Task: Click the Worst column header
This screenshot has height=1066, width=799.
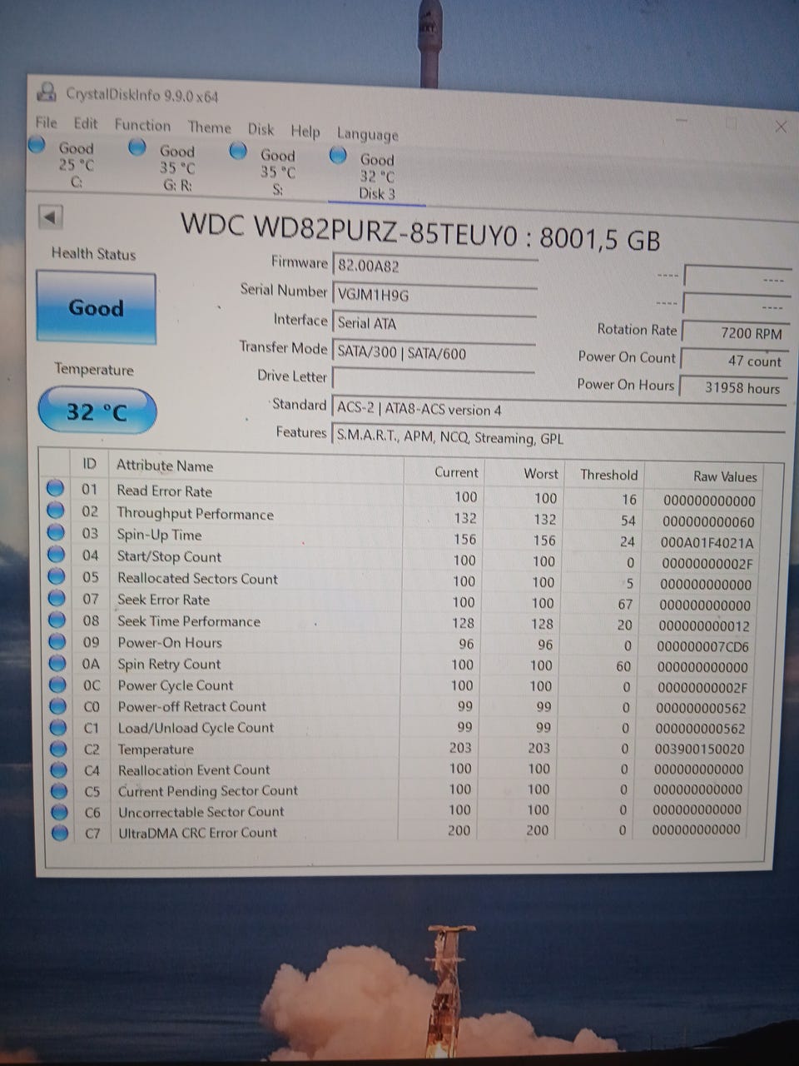Action: (541, 473)
